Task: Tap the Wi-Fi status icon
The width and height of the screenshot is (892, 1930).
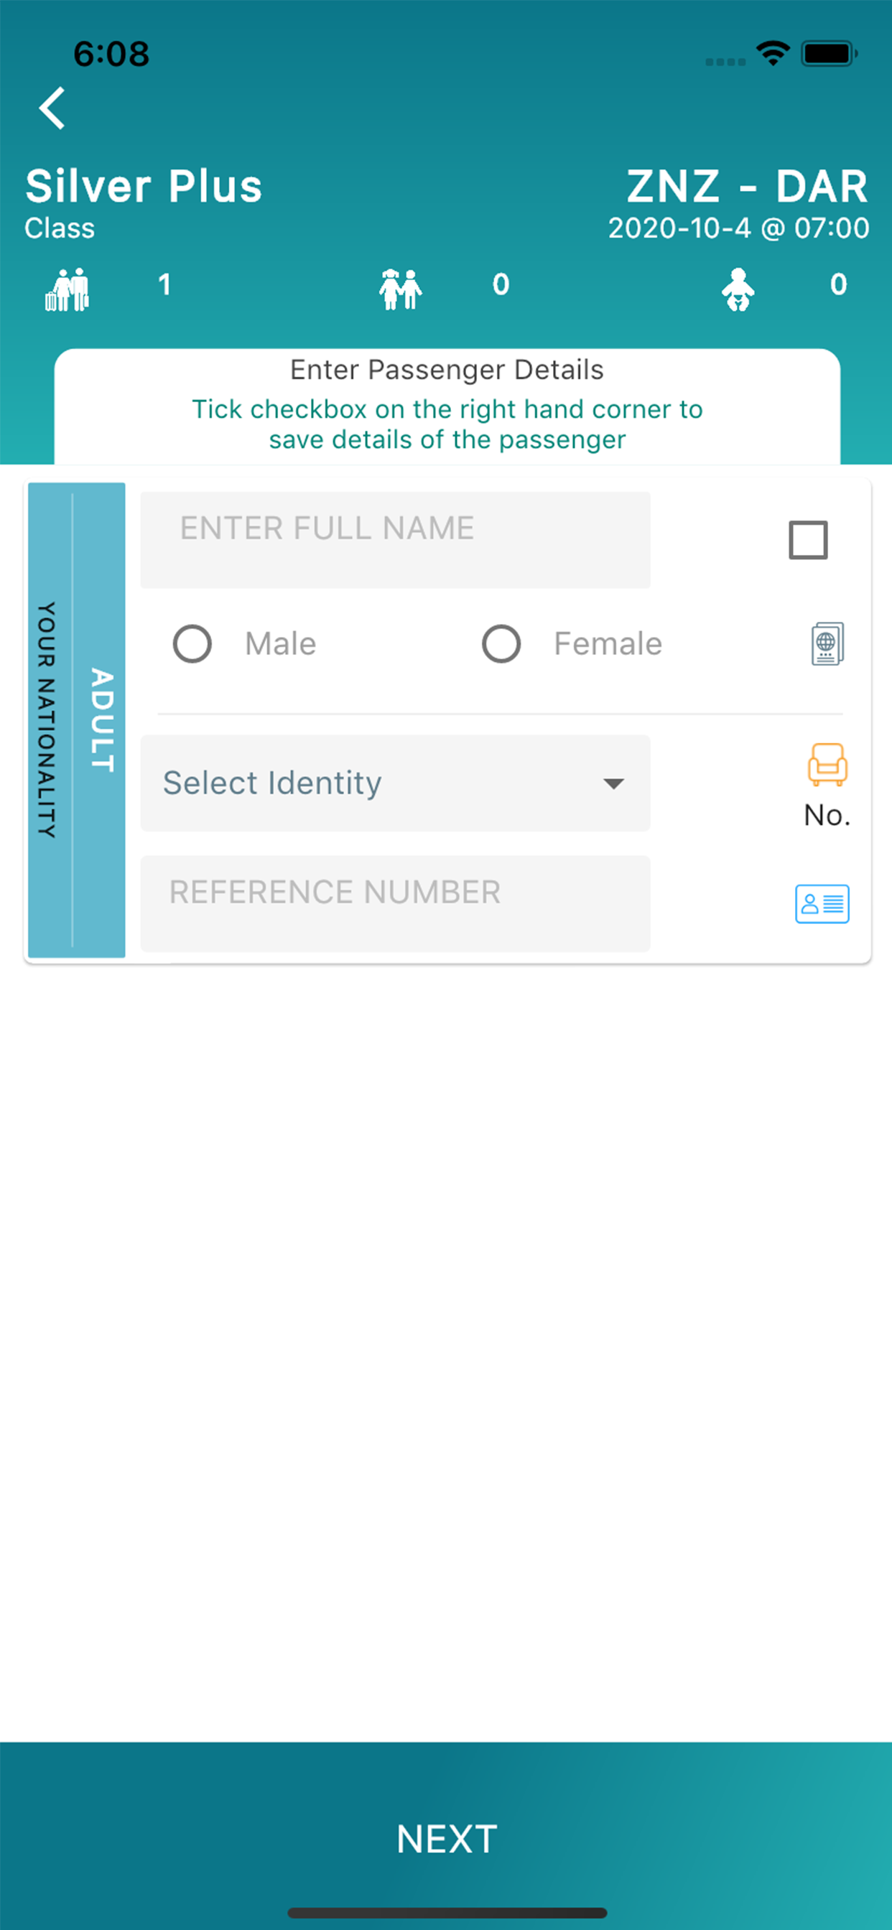Action: (773, 53)
